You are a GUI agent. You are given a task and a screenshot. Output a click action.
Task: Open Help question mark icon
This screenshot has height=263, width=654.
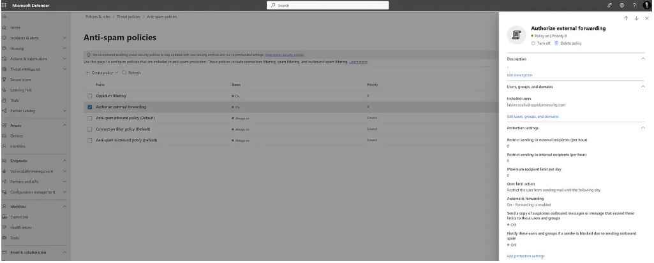click(x=634, y=5)
